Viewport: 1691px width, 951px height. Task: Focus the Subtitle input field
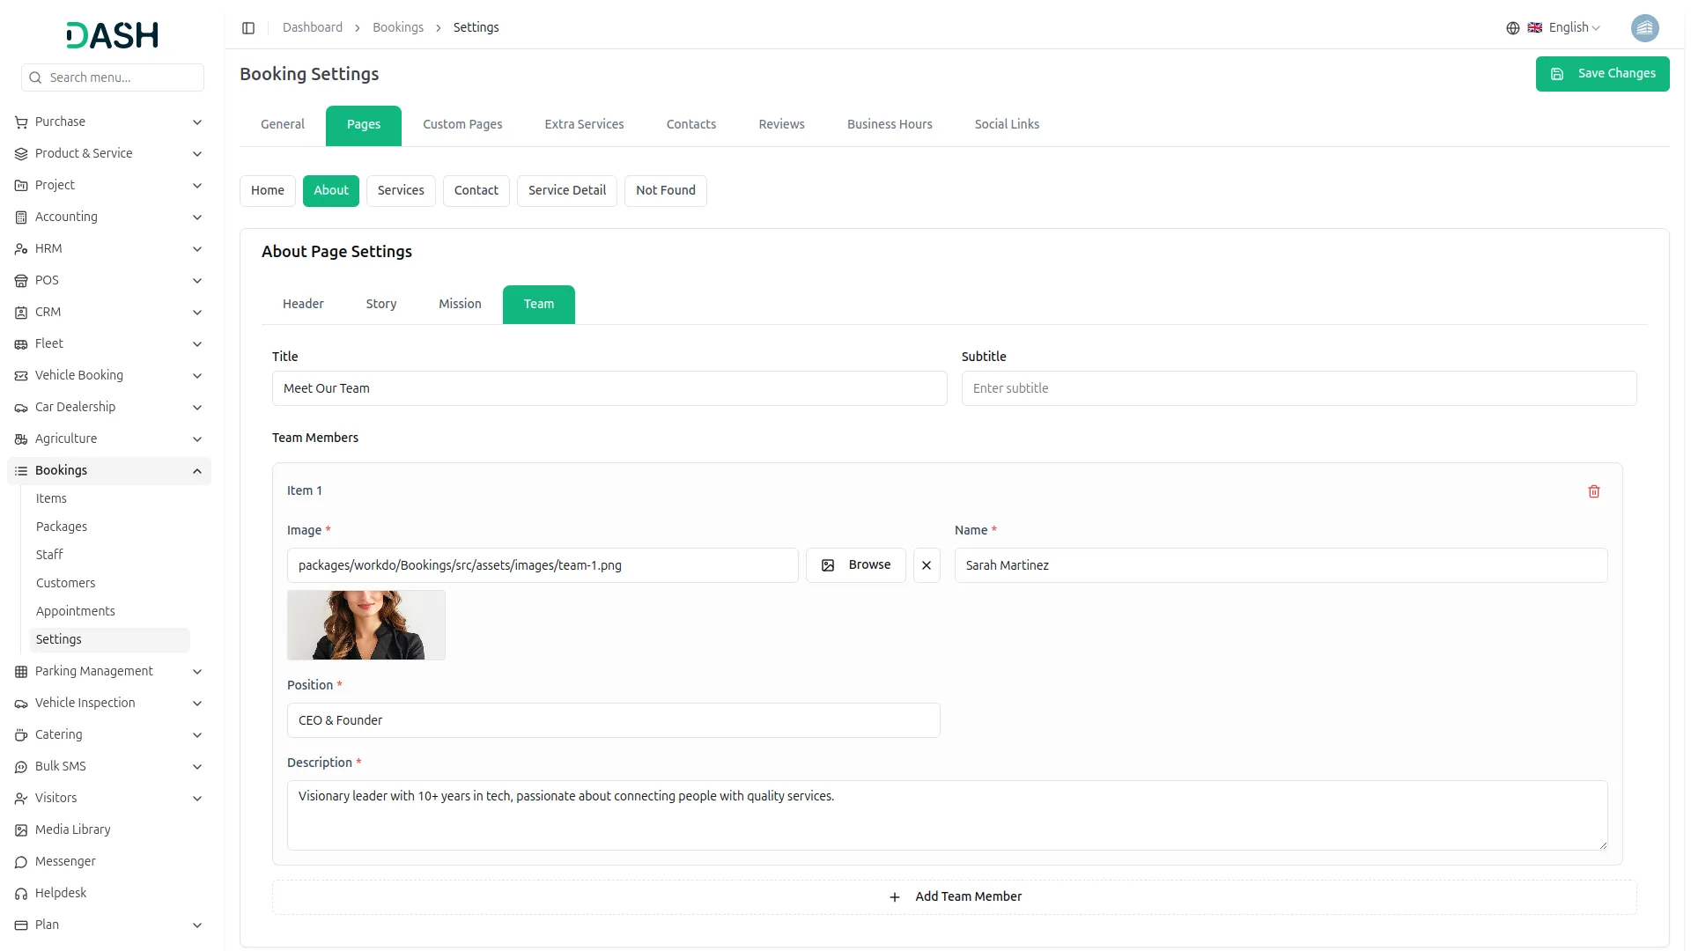(1298, 388)
